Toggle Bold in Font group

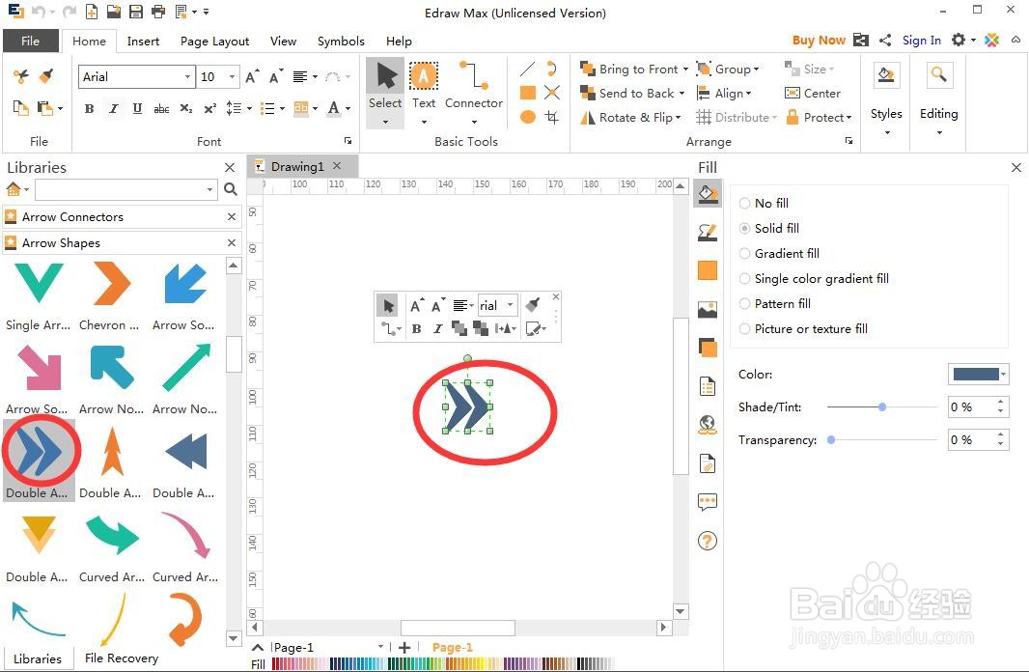(x=89, y=108)
